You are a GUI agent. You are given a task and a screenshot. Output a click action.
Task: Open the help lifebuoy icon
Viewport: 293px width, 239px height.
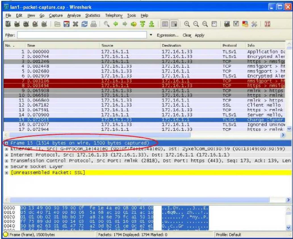[267, 24]
